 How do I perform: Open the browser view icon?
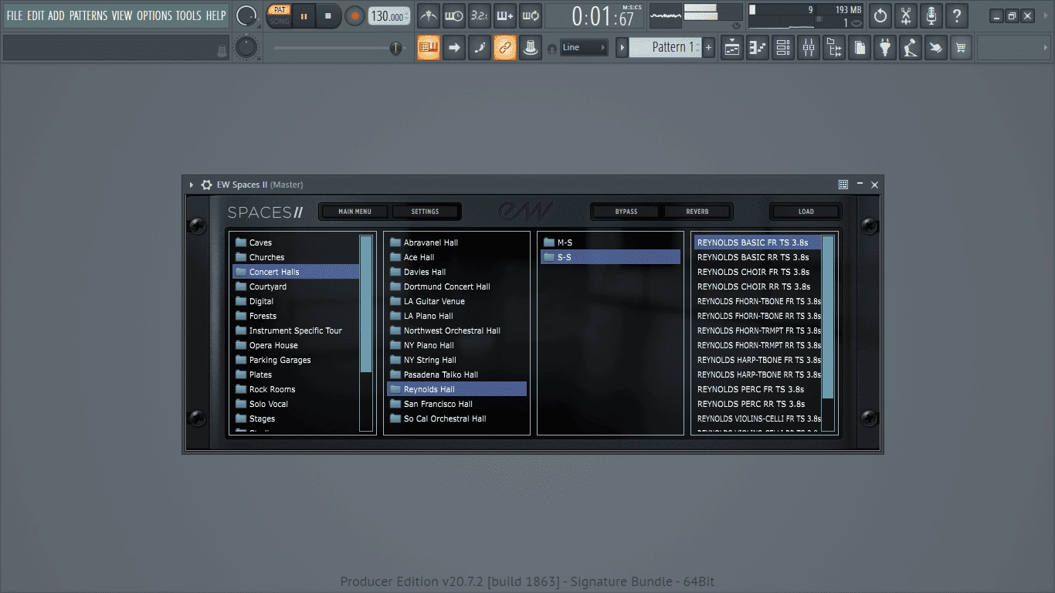tap(834, 47)
